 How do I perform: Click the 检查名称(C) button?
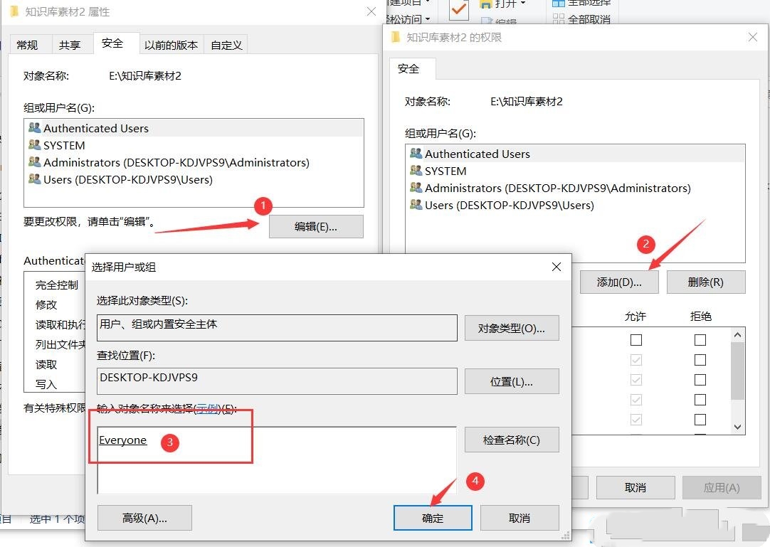pyautogui.click(x=511, y=440)
